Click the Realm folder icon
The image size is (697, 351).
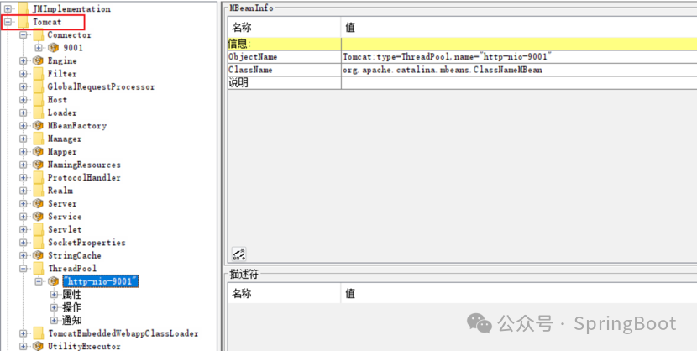tap(39, 190)
